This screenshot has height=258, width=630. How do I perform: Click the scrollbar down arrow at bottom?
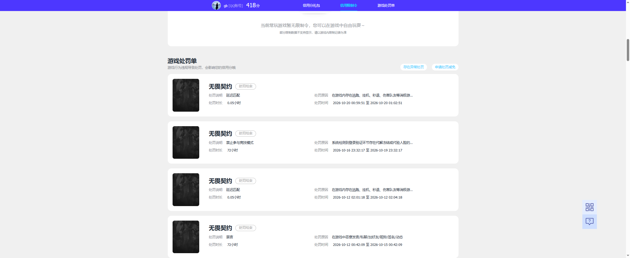coord(628,256)
